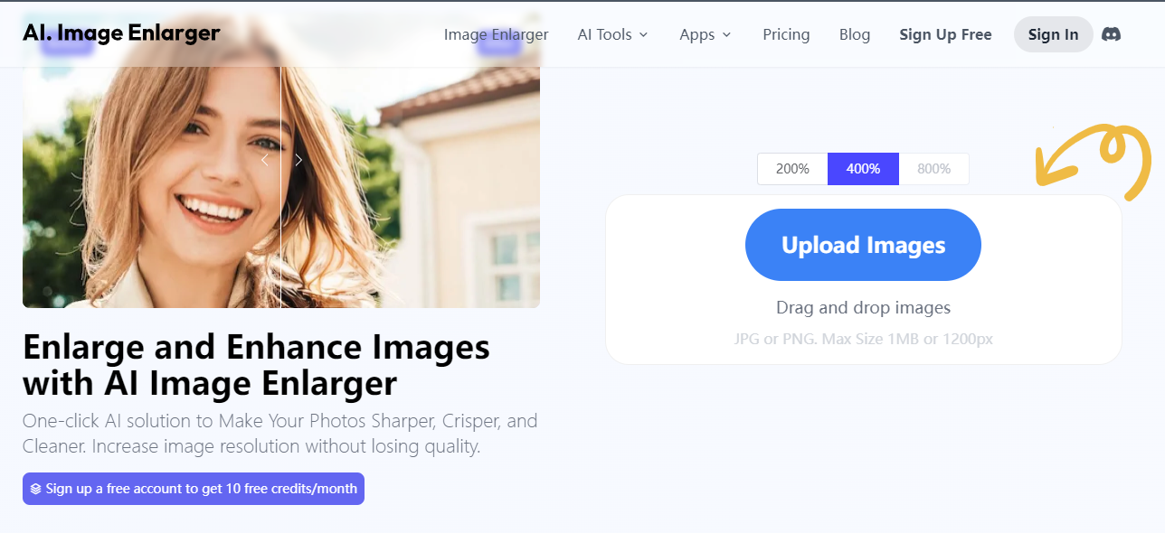Expand the Apps dropdown menu
The image size is (1165, 533).
[706, 34]
